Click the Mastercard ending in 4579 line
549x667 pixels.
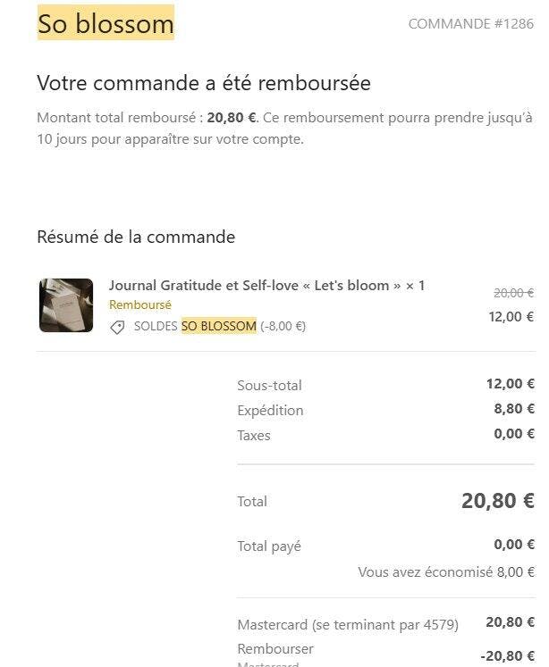tap(347, 625)
